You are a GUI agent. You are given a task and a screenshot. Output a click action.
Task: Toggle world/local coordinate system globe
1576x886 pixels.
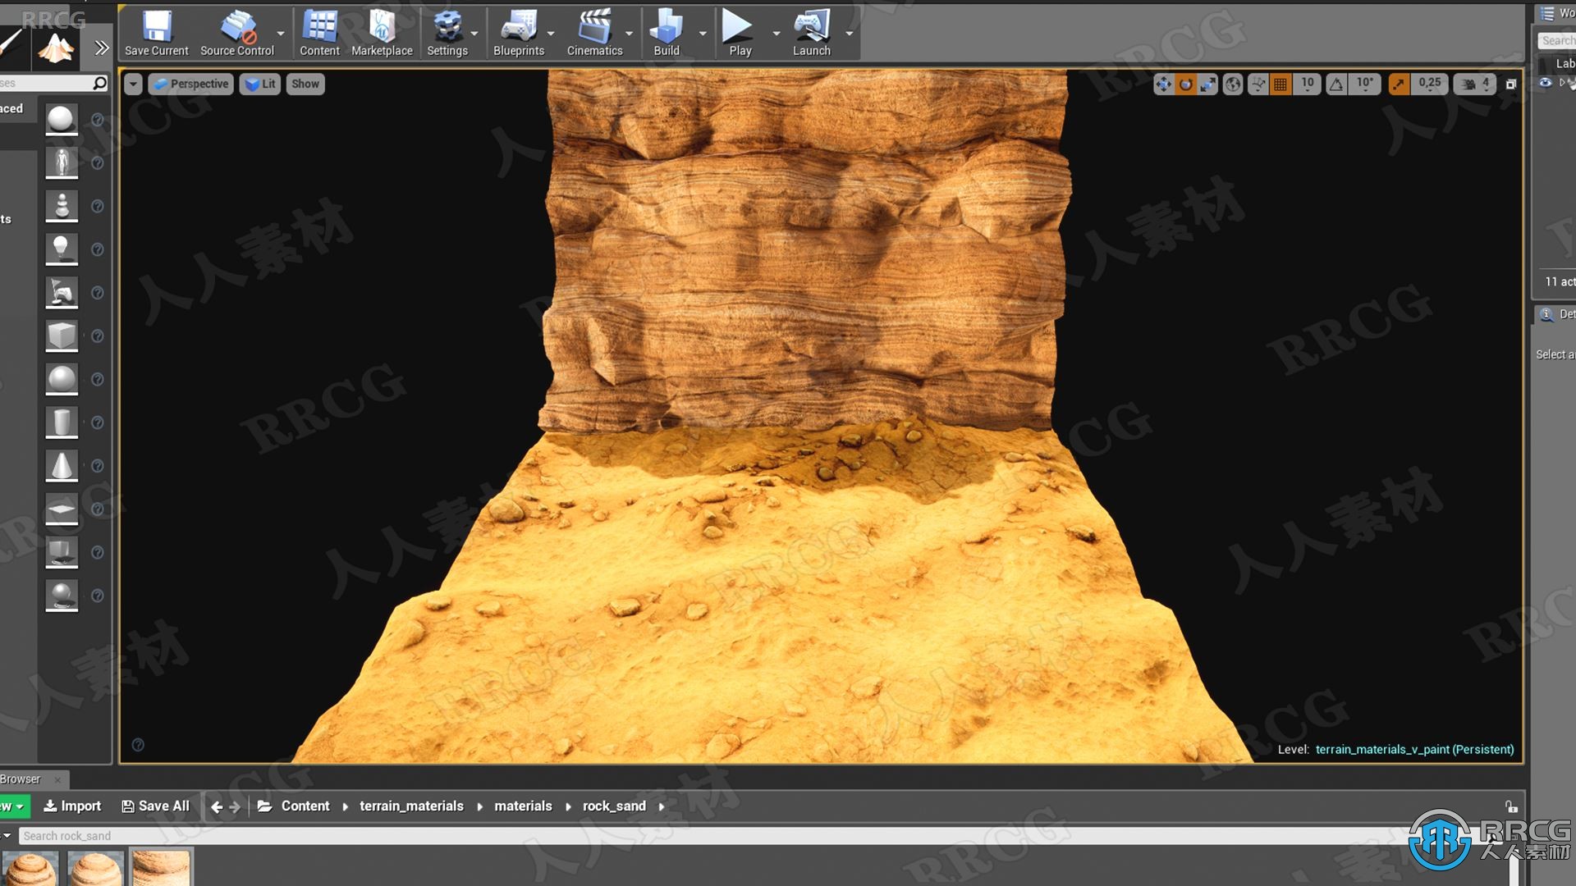(1233, 84)
